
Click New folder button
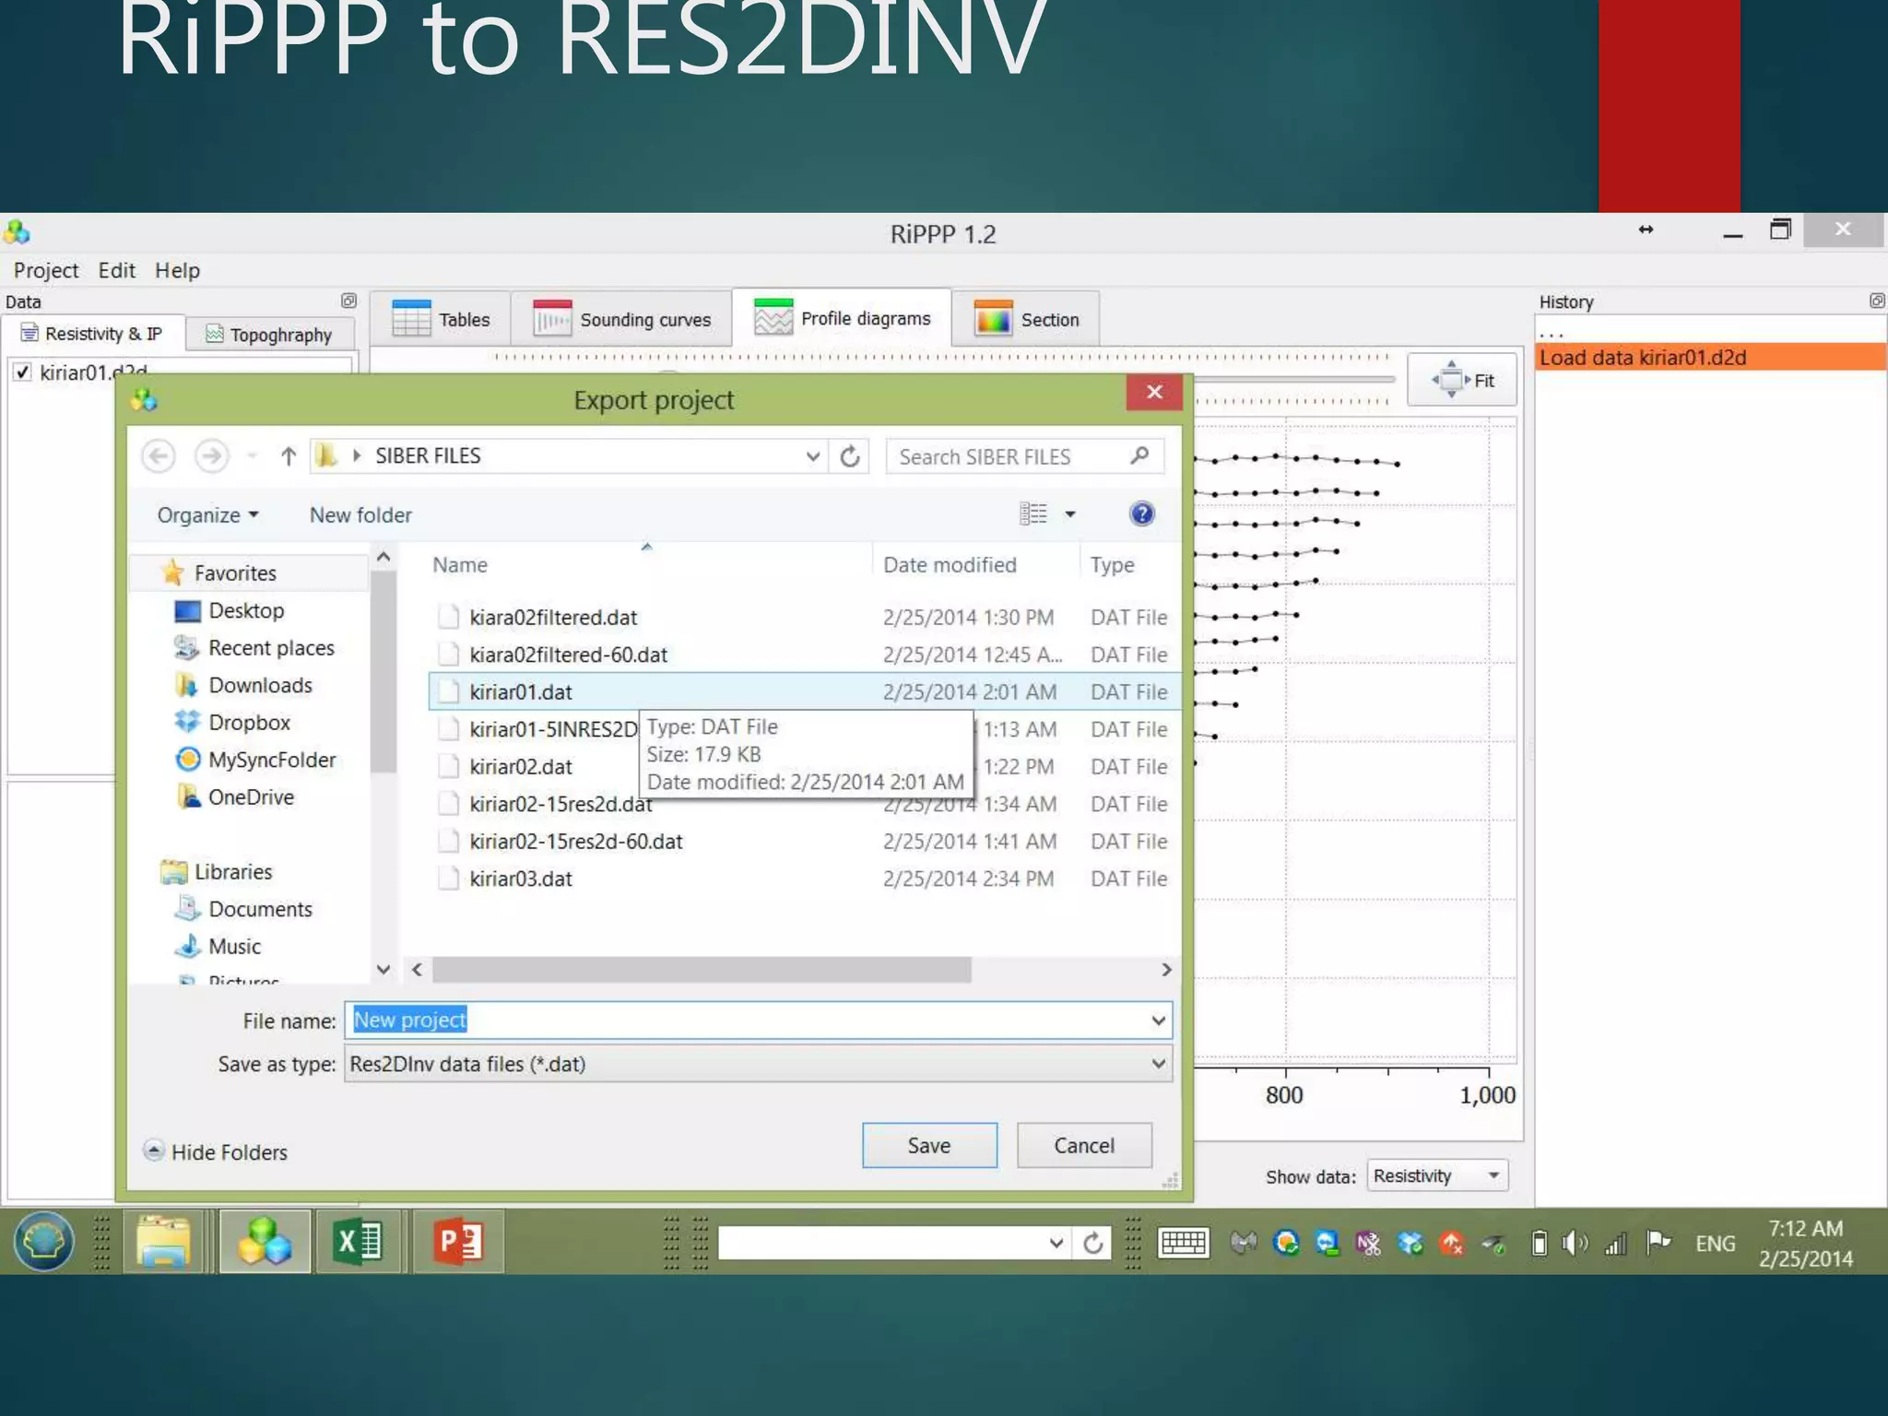pyautogui.click(x=360, y=514)
